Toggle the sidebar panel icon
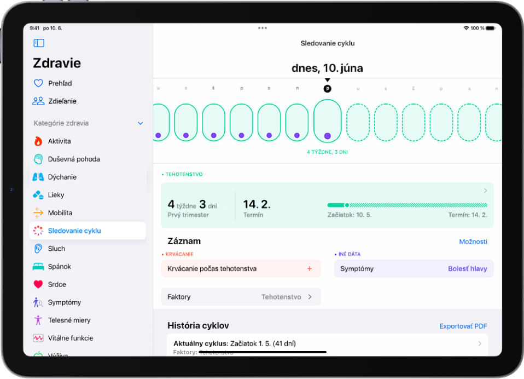 click(39, 43)
